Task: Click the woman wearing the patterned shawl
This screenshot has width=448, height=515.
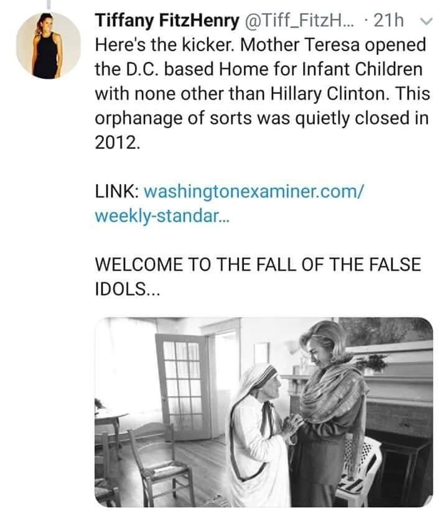Action: click(333, 404)
